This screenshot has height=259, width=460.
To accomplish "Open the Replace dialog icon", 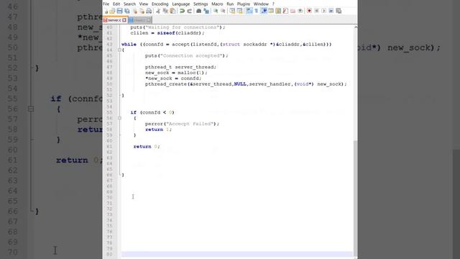I will point(206,11).
